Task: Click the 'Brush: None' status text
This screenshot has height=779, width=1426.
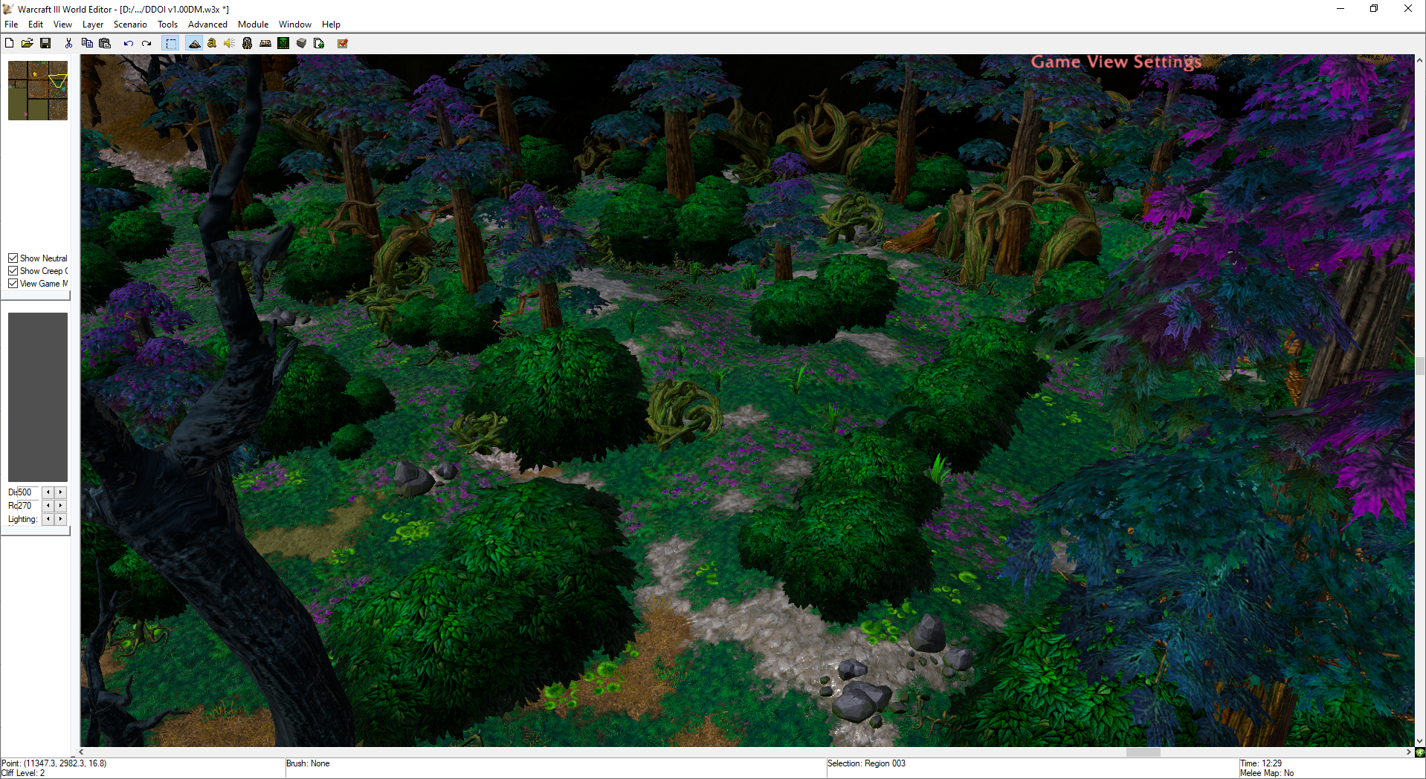Action: coord(308,763)
